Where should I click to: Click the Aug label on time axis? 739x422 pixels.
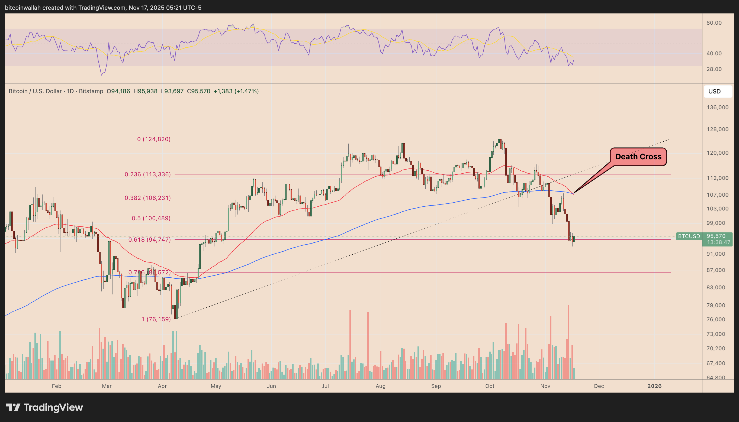[x=380, y=386]
